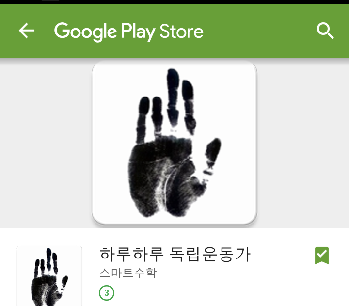The width and height of the screenshot is (349, 306).
Task: Tap the 하루하루 독립운동가 heading text
Action: 175,255
